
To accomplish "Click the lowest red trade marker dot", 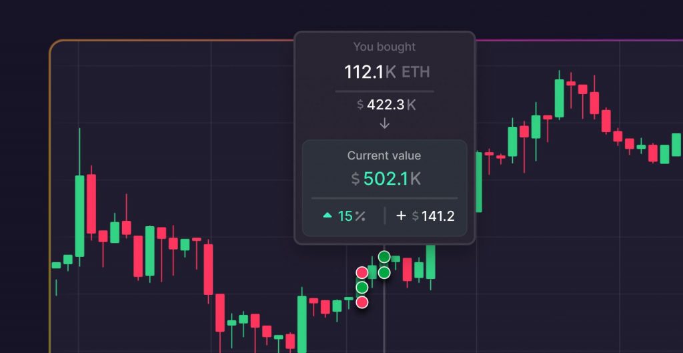I will tap(362, 302).
